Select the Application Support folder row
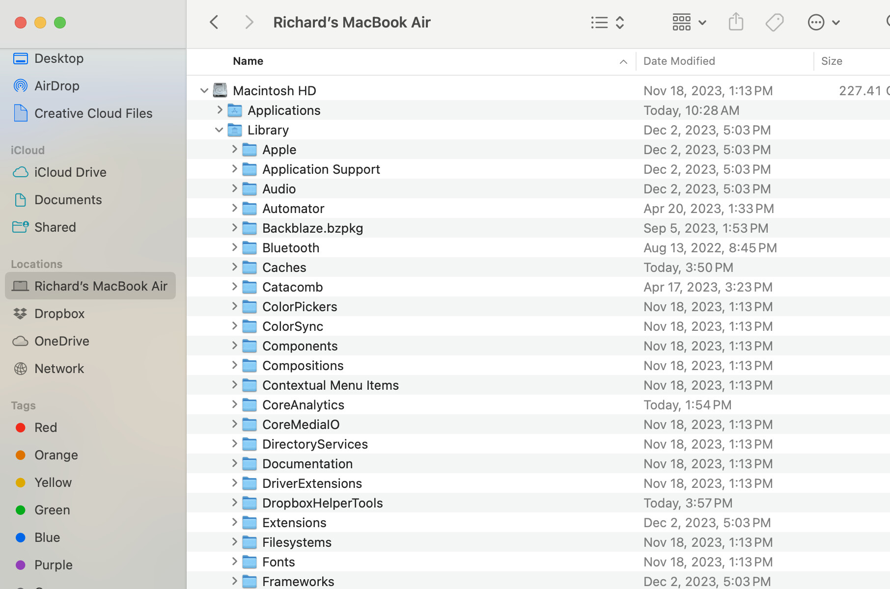The height and width of the screenshot is (589, 890). (x=321, y=169)
